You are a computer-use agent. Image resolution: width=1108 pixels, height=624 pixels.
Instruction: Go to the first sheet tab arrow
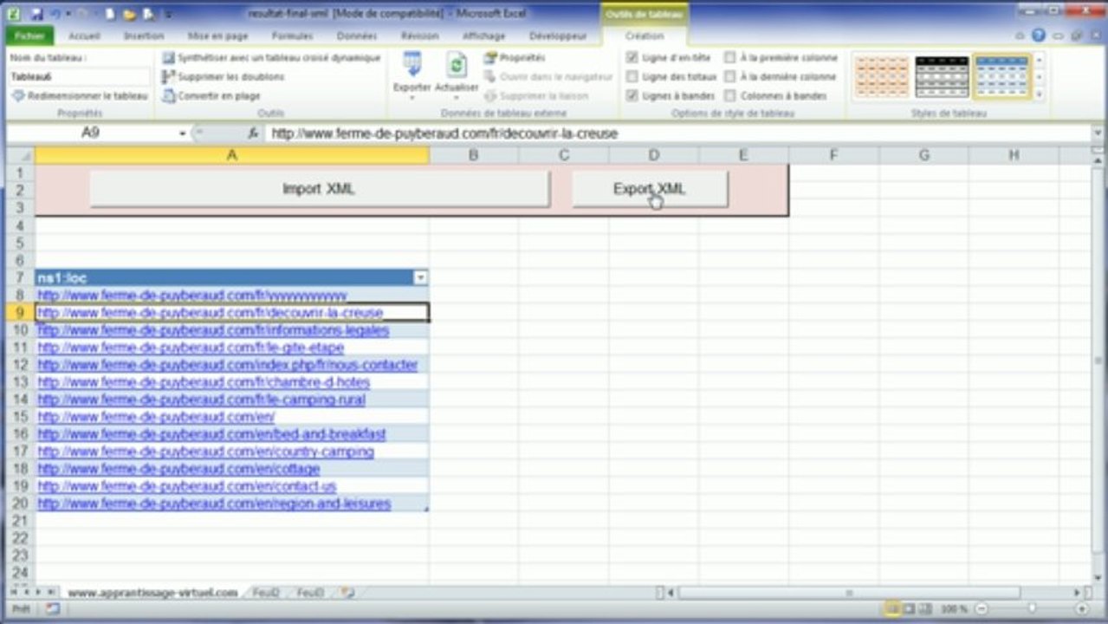click(x=15, y=593)
